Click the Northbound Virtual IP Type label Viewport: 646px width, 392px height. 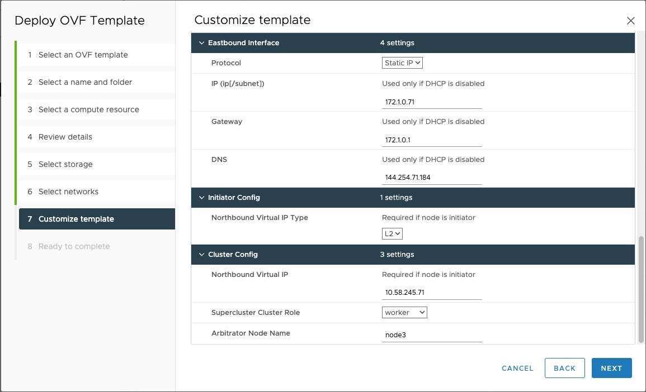point(260,218)
